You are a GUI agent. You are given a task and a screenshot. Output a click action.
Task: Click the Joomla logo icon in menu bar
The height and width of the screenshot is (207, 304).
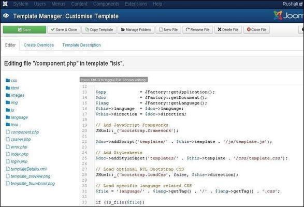(5, 4)
